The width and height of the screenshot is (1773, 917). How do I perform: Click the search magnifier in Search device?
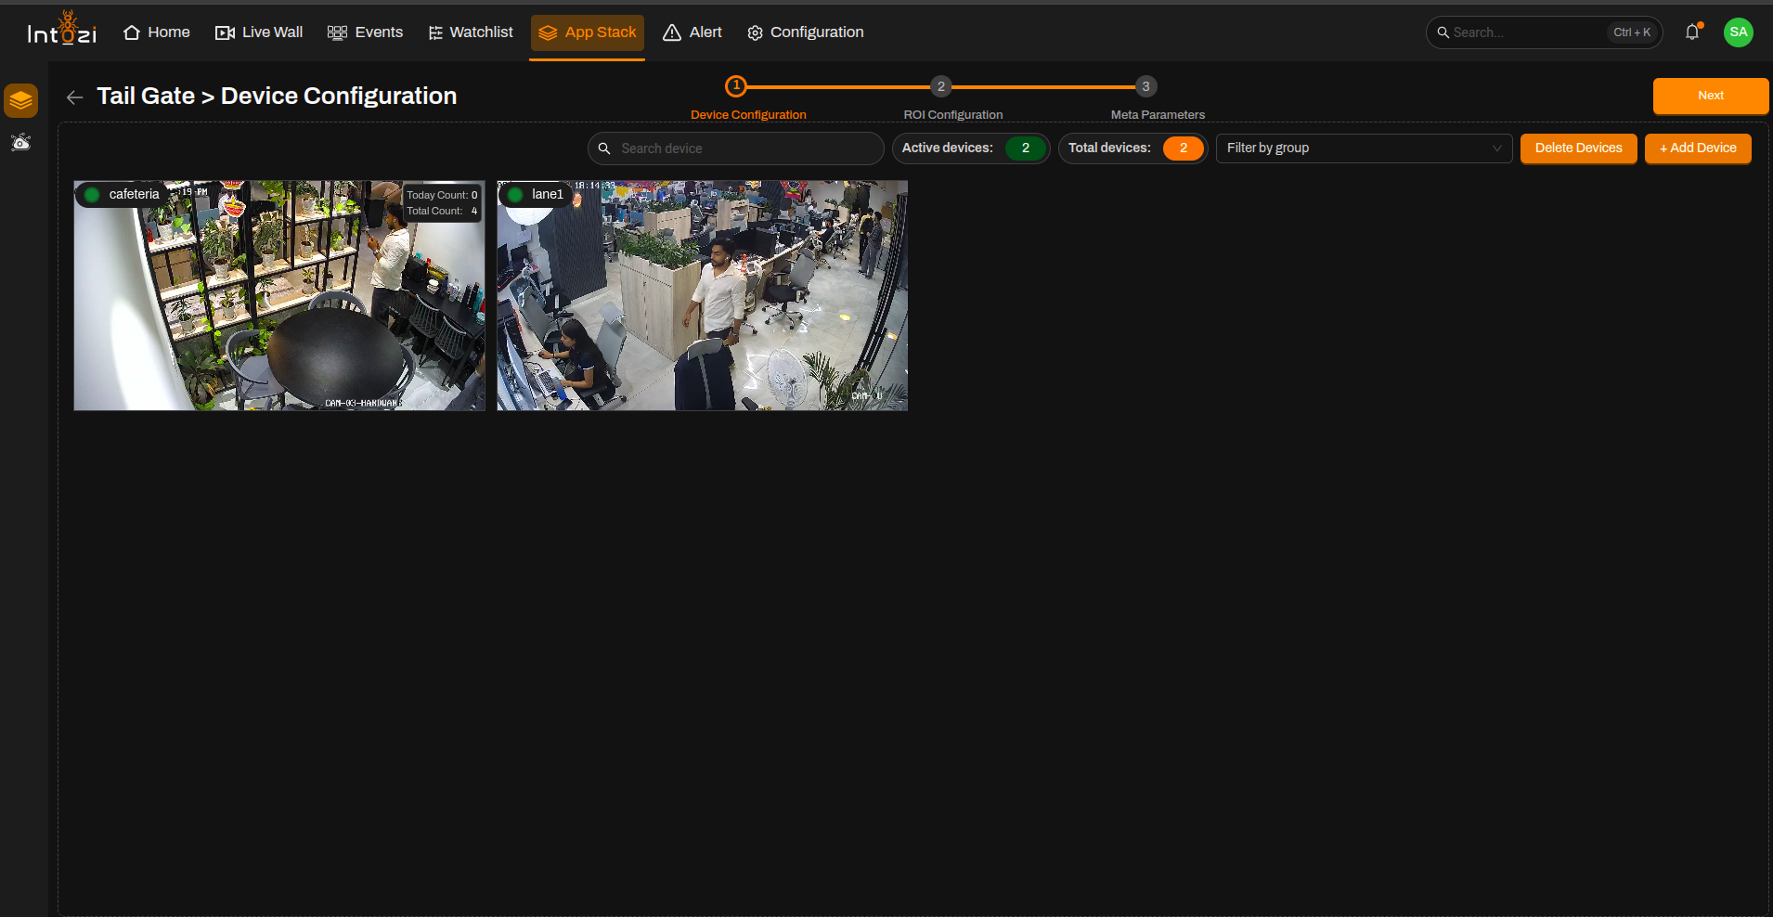coord(604,149)
